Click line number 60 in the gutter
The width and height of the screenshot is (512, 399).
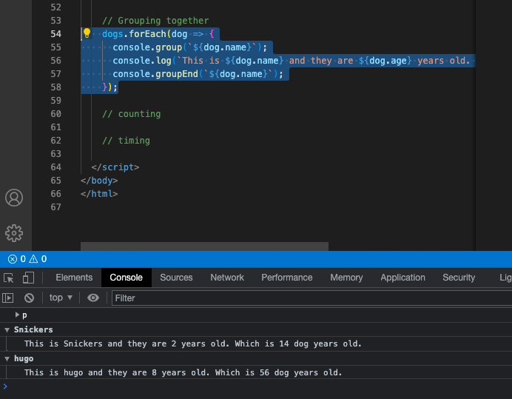point(55,114)
